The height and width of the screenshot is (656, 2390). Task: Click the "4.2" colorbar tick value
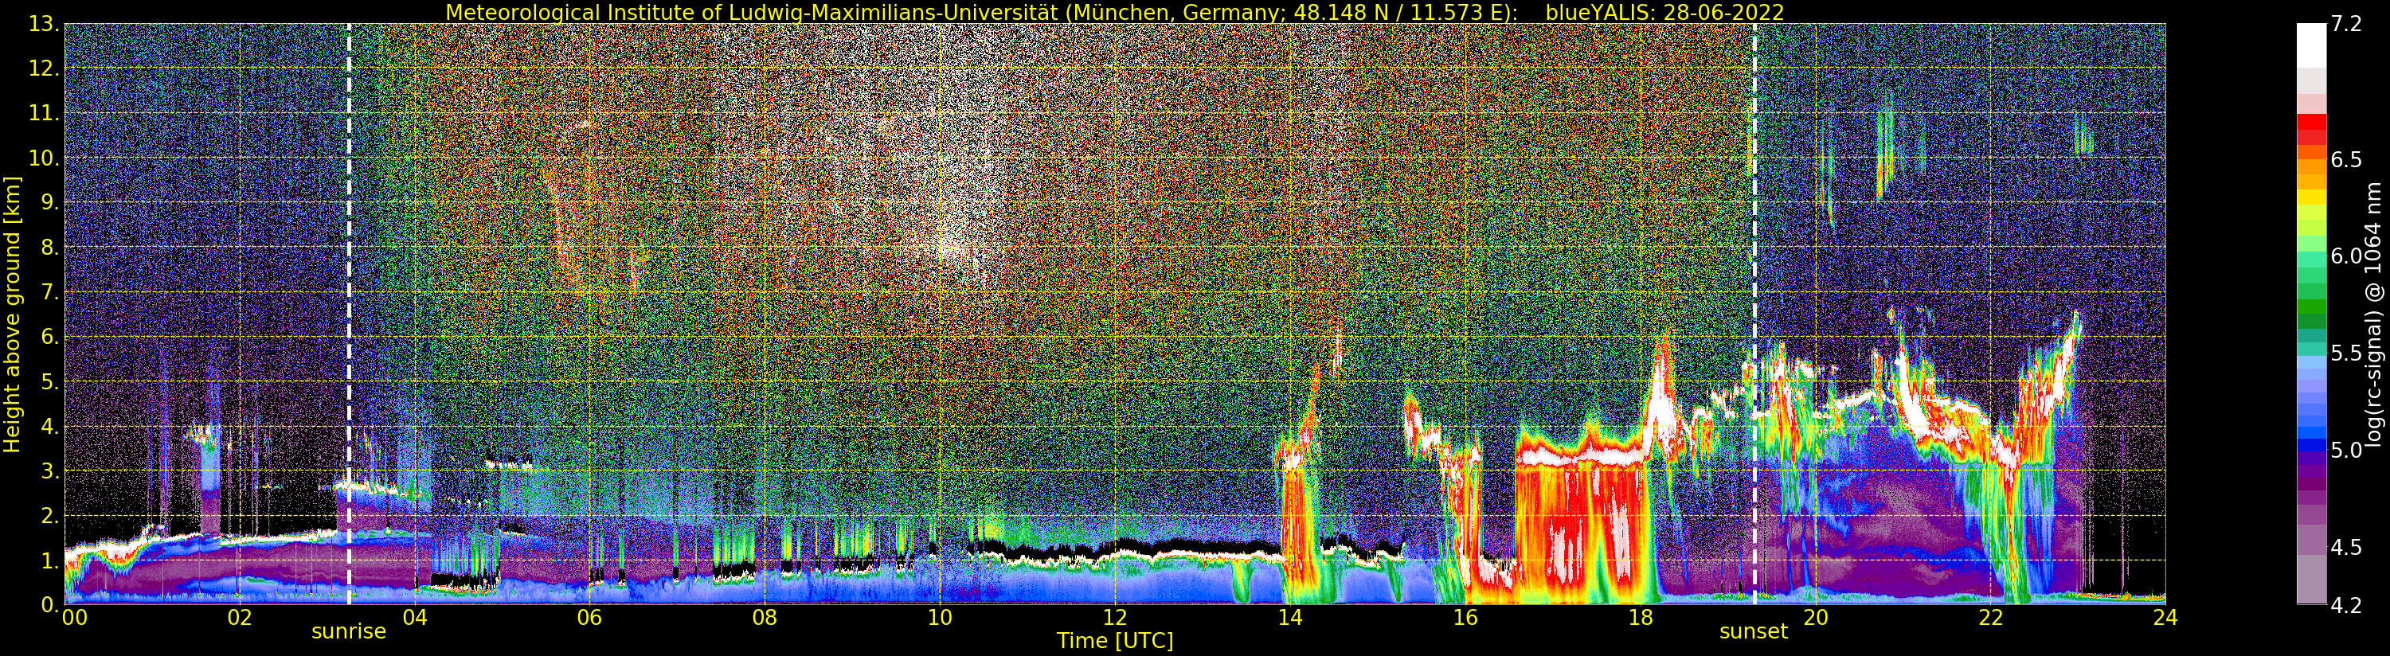coord(2345,605)
